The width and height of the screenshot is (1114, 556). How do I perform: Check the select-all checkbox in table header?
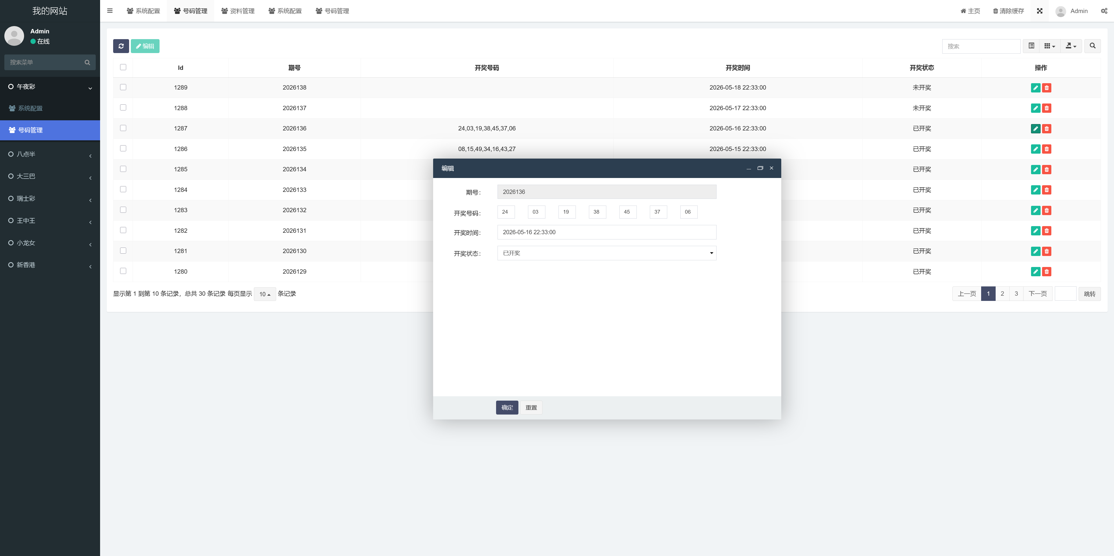tap(123, 67)
